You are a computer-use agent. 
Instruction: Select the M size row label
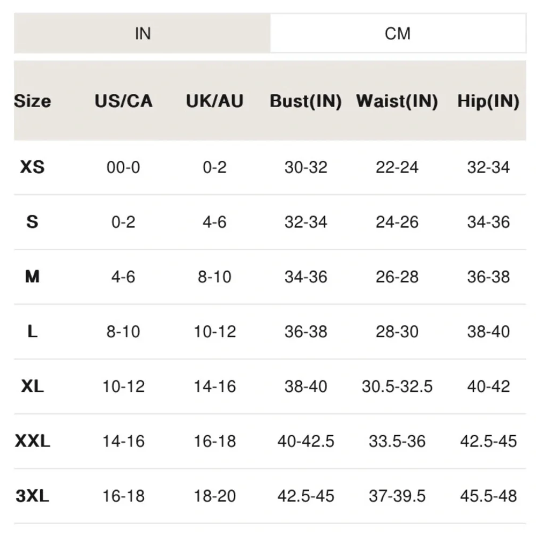point(32,277)
